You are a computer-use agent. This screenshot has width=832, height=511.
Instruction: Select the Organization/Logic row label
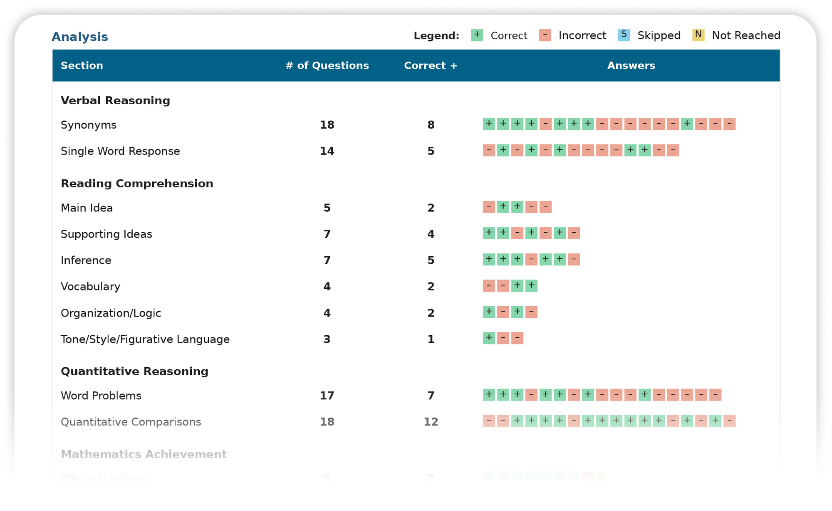tap(111, 313)
